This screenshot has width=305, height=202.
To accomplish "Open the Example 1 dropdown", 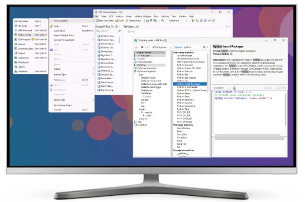I will click(221, 88).
